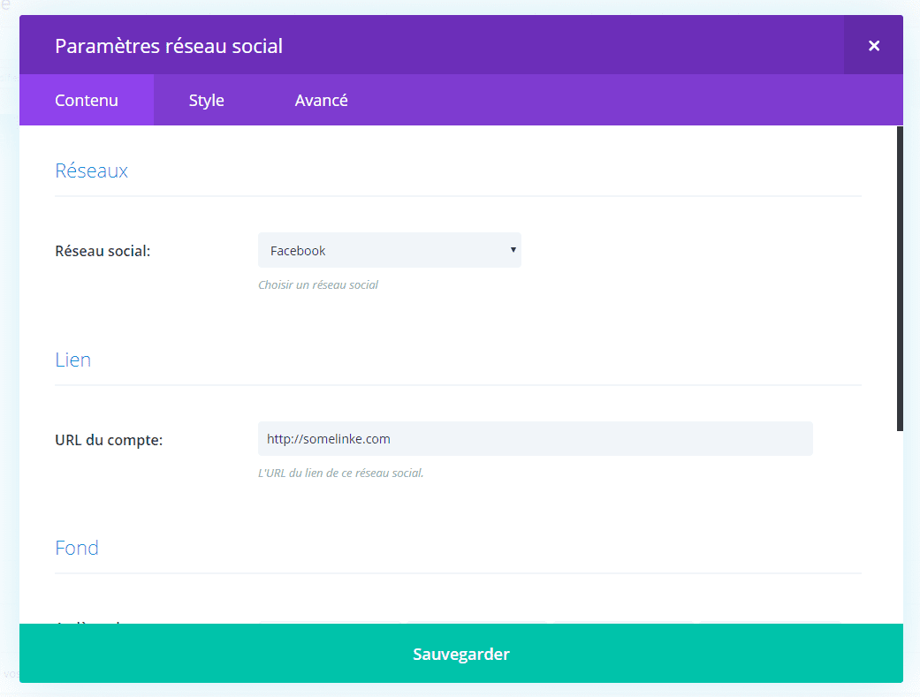This screenshot has width=920, height=697.
Task: Click the Choisir un réseau social hint
Action: (318, 284)
